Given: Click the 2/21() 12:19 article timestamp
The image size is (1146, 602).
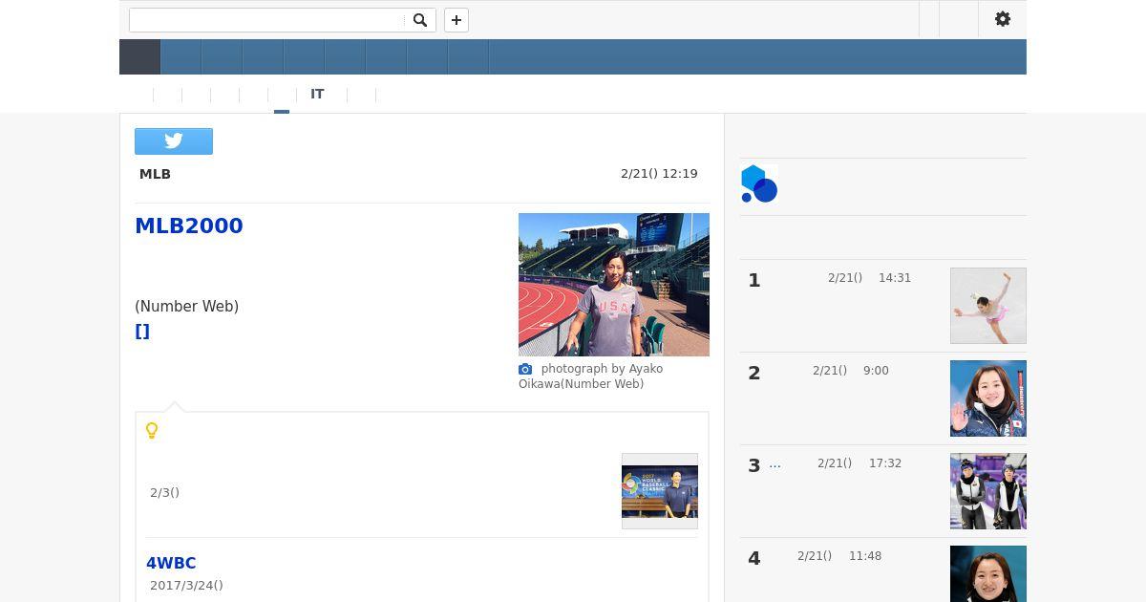Looking at the screenshot, I should tap(659, 174).
